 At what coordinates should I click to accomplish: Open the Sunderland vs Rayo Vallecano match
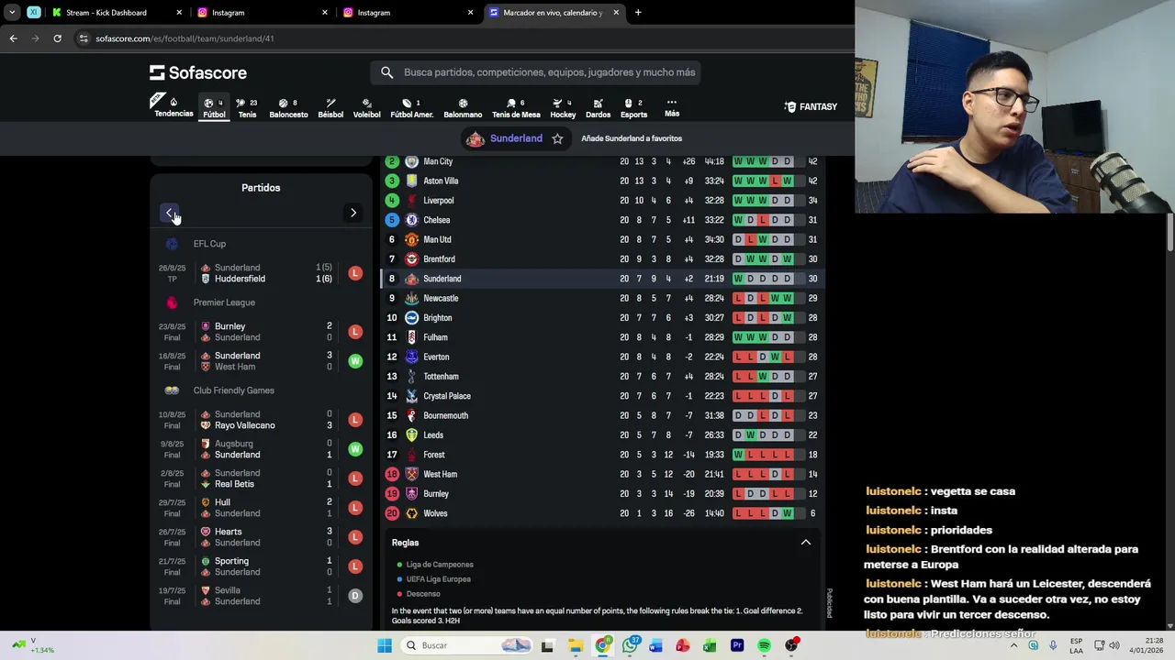pos(261,420)
